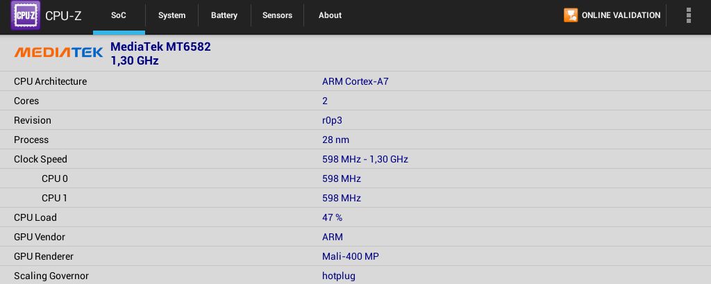Click the CPU-Z app logo icon

(26, 15)
